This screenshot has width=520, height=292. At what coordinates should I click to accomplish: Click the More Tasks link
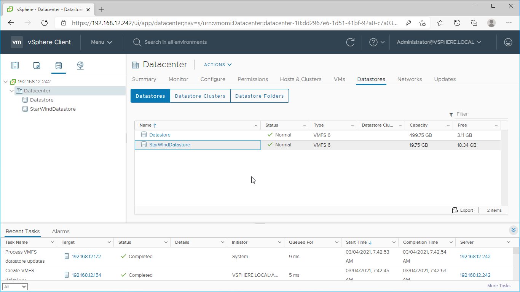coord(499,286)
